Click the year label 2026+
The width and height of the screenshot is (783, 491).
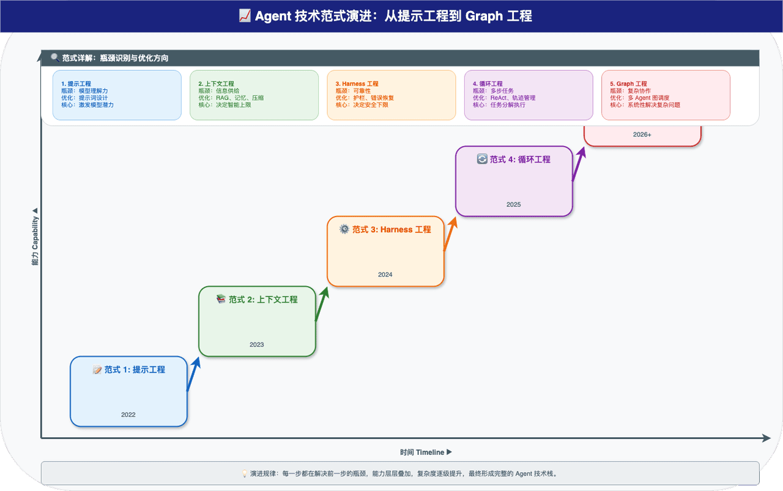pyautogui.click(x=642, y=135)
